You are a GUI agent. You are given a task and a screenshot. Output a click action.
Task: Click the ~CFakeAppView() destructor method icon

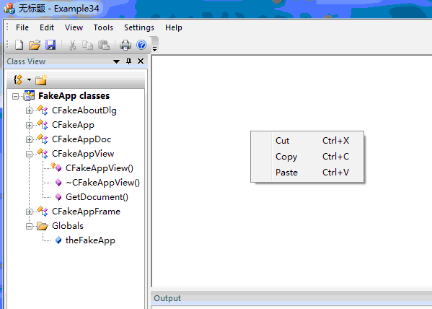58,183
